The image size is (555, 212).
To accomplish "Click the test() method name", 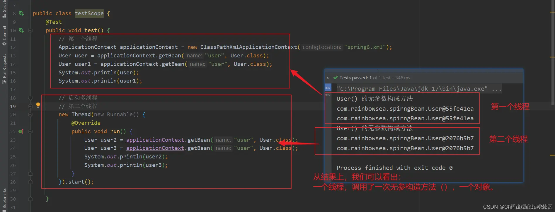I will pos(91,30).
